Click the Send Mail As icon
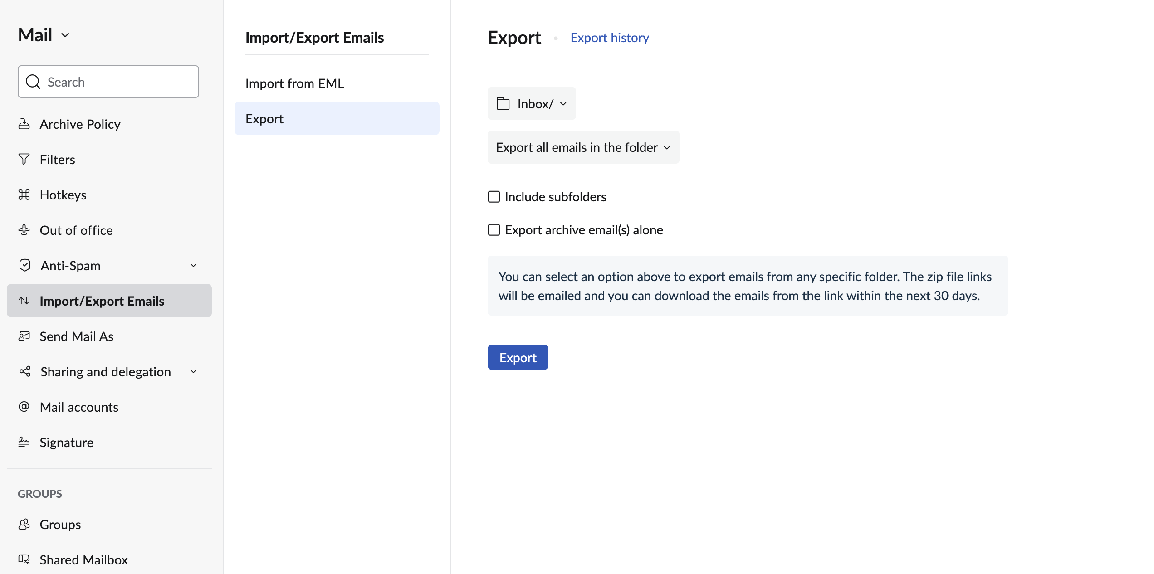This screenshot has width=1154, height=574. (x=24, y=336)
